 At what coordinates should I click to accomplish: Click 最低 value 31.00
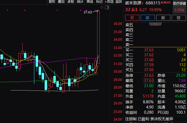click(149, 86)
